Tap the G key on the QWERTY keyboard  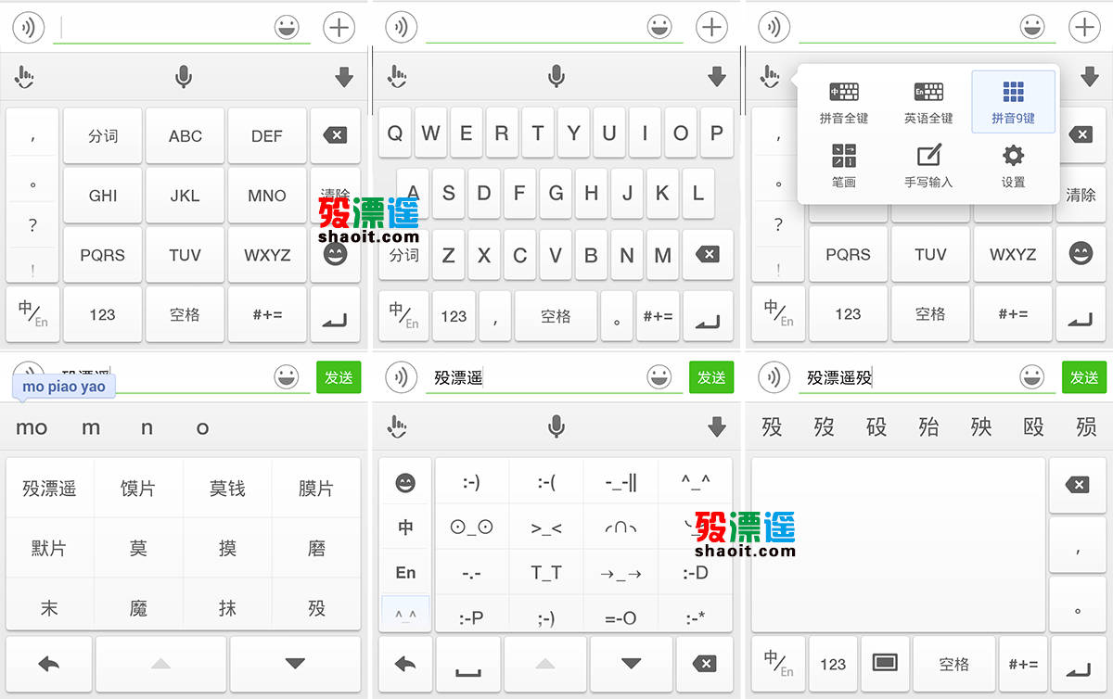click(556, 193)
